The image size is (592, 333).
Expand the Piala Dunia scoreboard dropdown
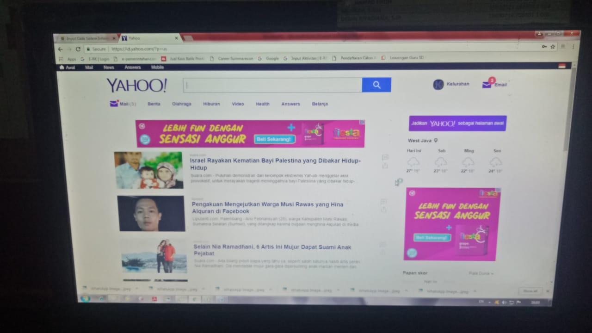[481, 273]
